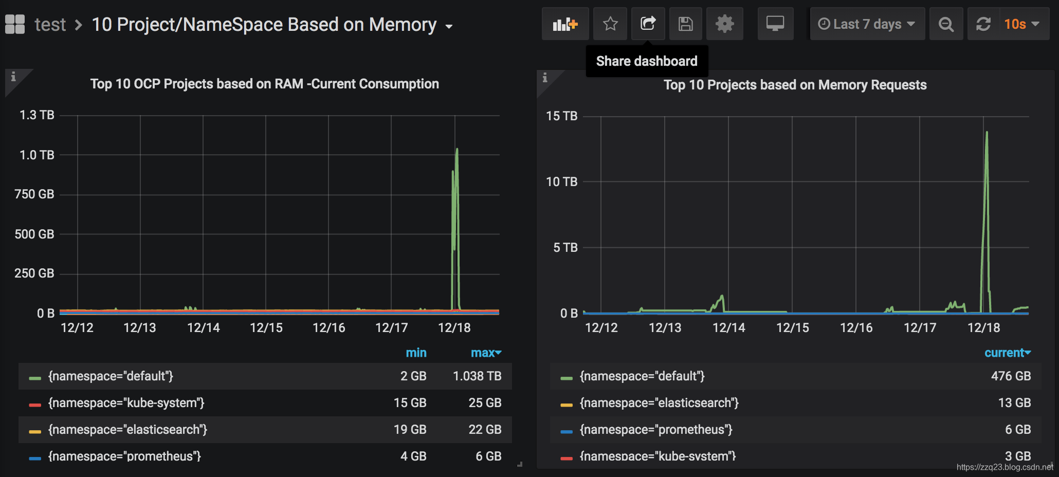Open the Last 7 days time picker

pos(867,24)
